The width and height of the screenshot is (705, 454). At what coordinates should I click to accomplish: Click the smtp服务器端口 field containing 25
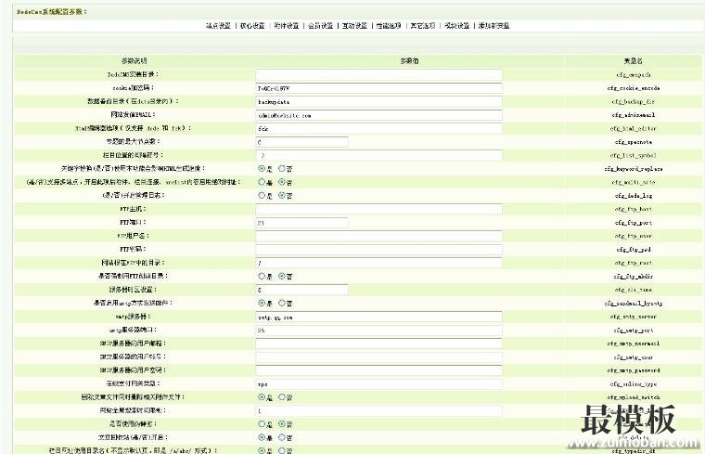click(378, 331)
